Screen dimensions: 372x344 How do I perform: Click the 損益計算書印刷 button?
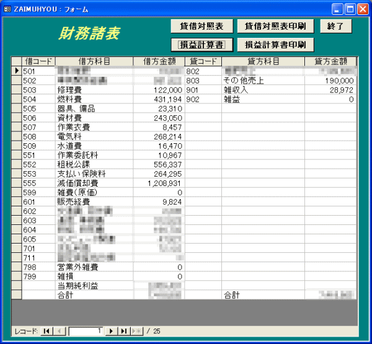pos(275,45)
